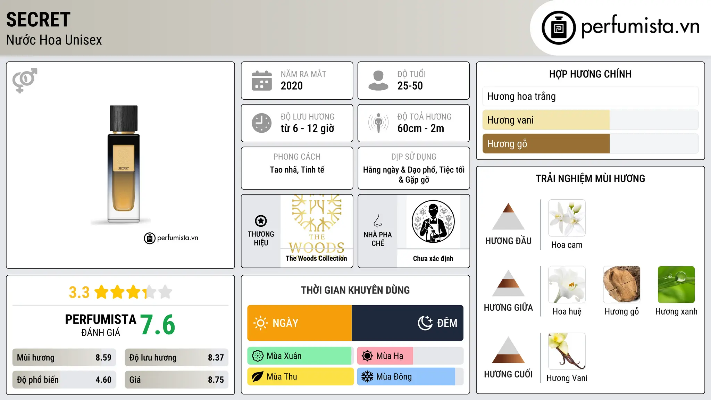Select the wood log Hương gỗ thumbnail

tap(622, 285)
